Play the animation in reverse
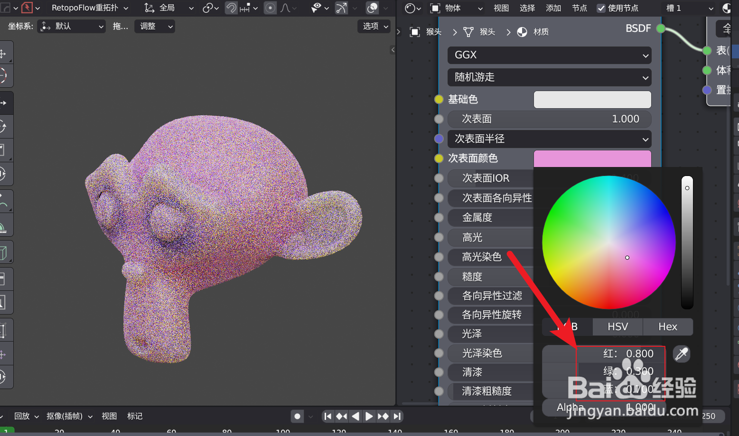This screenshot has width=739, height=436. [355, 417]
